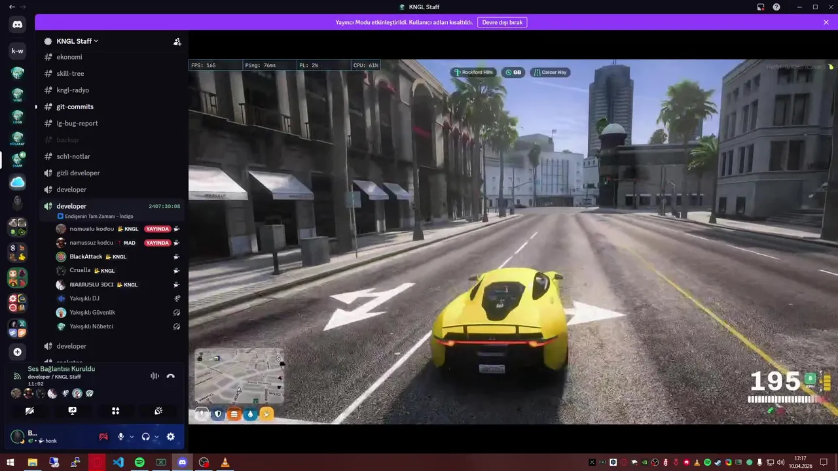Image resolution: width=838 pixels, height=471 pixels.
Task: Open Spotify from taskbar
Action: click(139, 462)
